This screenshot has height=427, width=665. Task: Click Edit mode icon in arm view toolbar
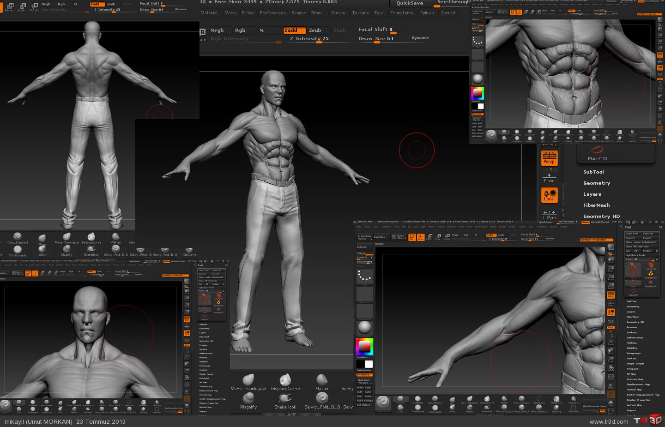[x=411, y=237]
